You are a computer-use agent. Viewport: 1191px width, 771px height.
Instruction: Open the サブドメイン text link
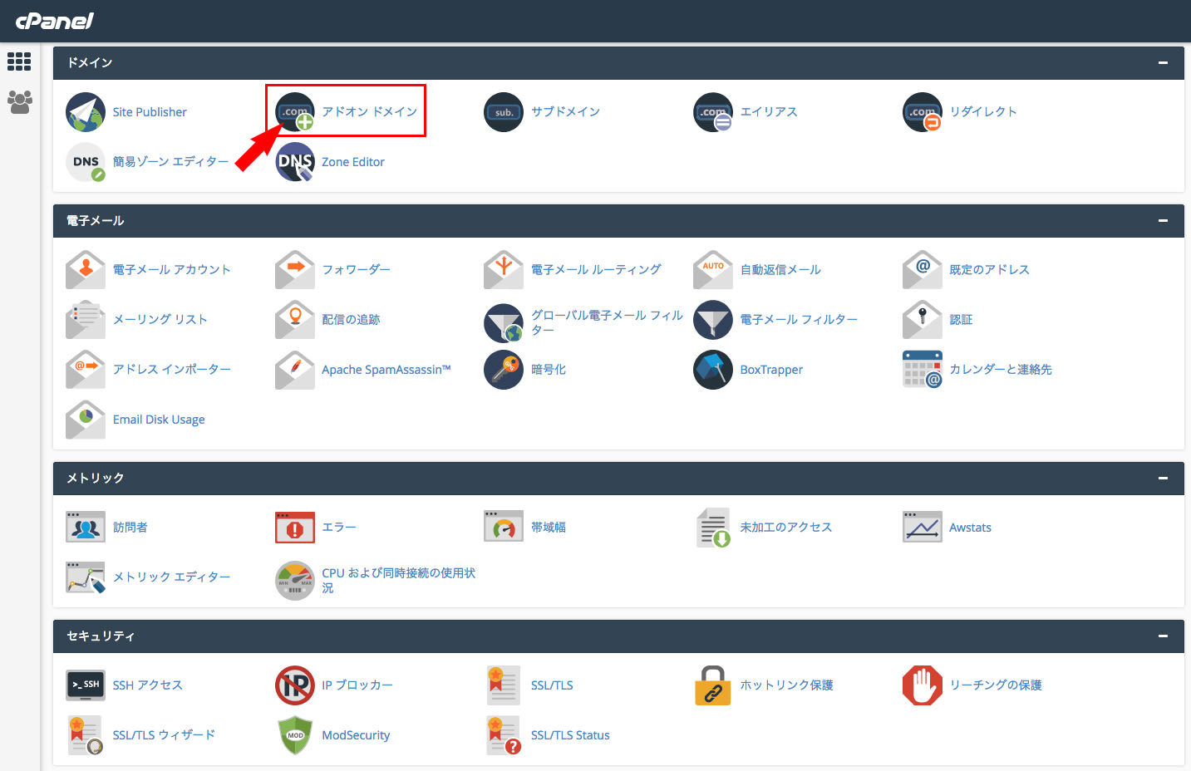click(565, 112)
